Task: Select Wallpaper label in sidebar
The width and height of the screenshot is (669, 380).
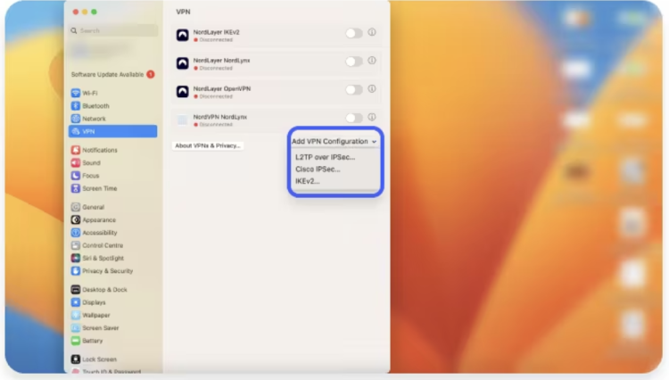Action: coord(96,315)
